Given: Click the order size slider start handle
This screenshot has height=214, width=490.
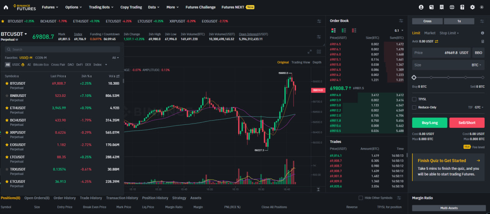Looking at the screenshot, I should click(x=414, y=77).
